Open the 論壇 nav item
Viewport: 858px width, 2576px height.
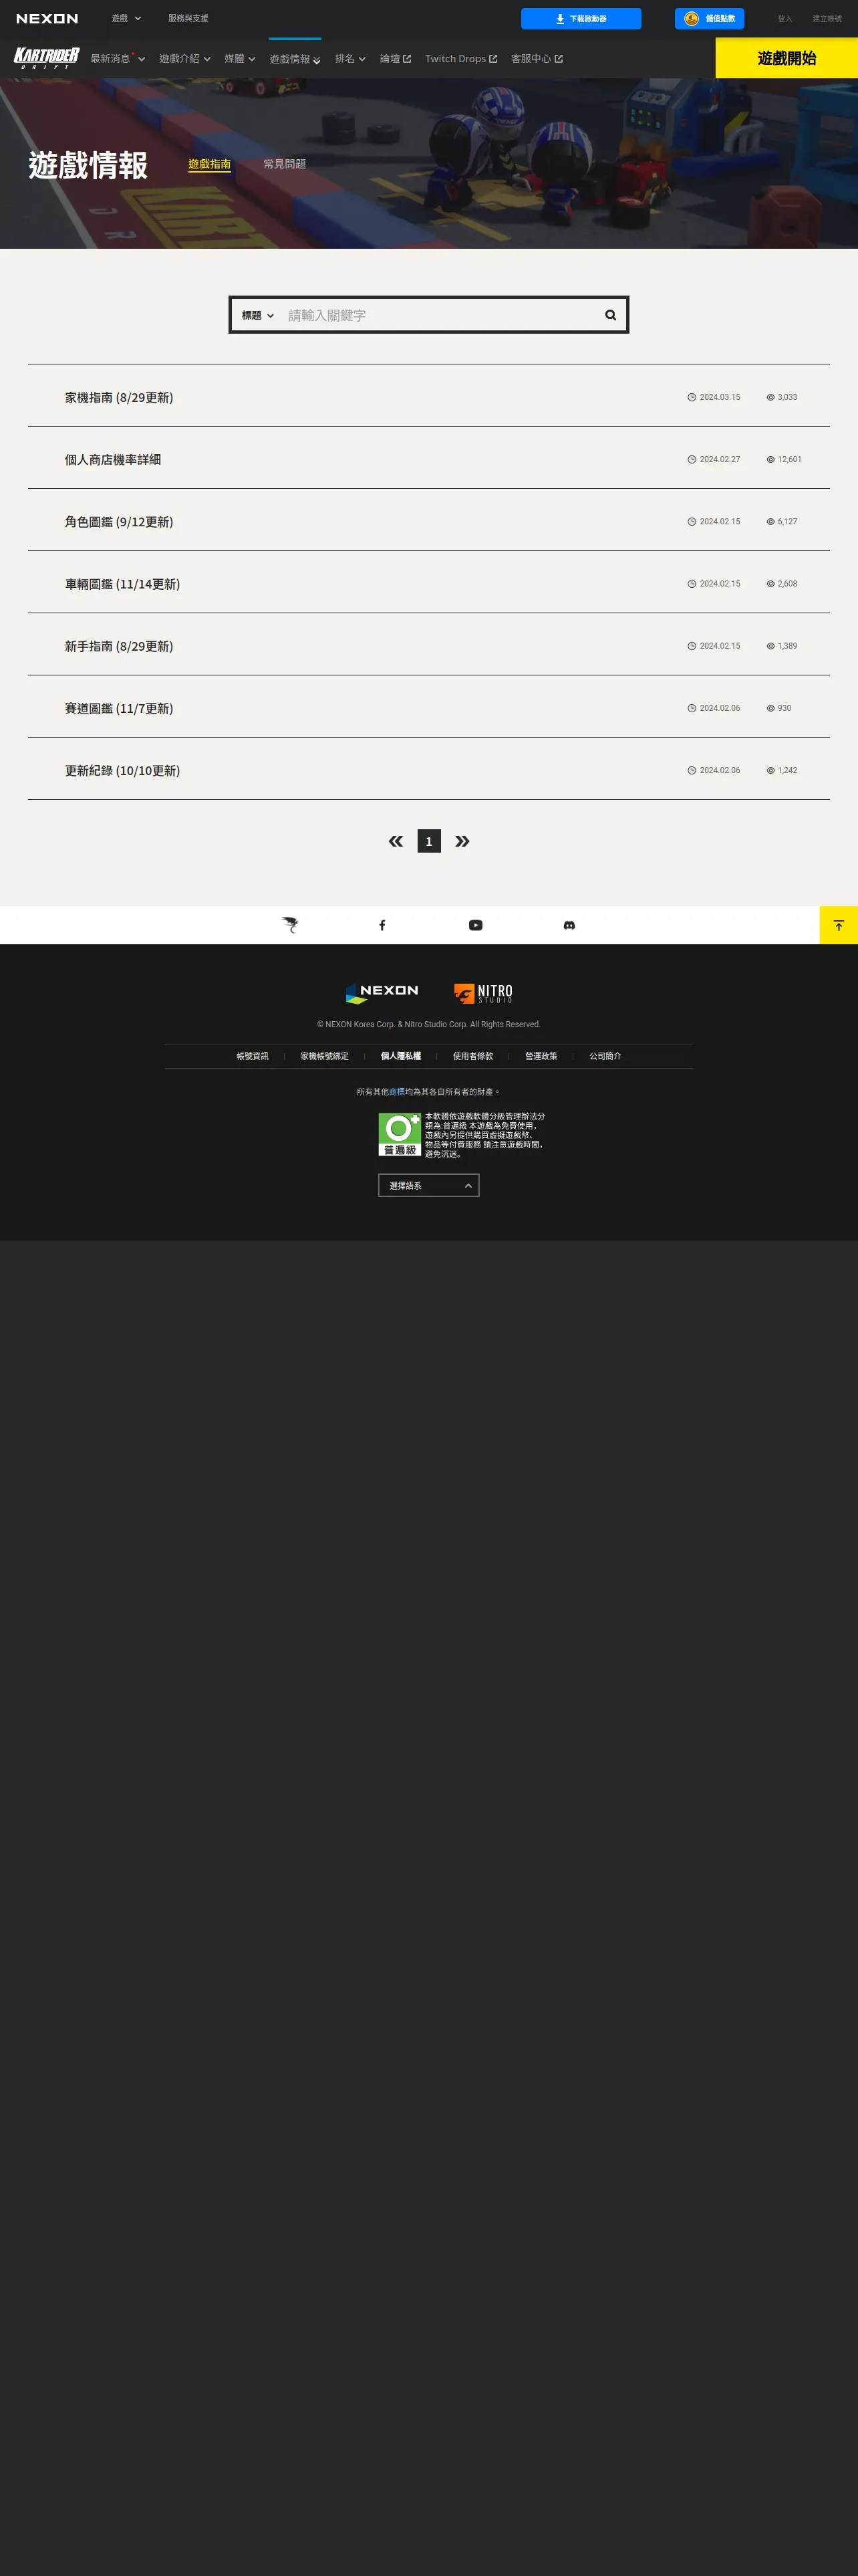[396, 59]
